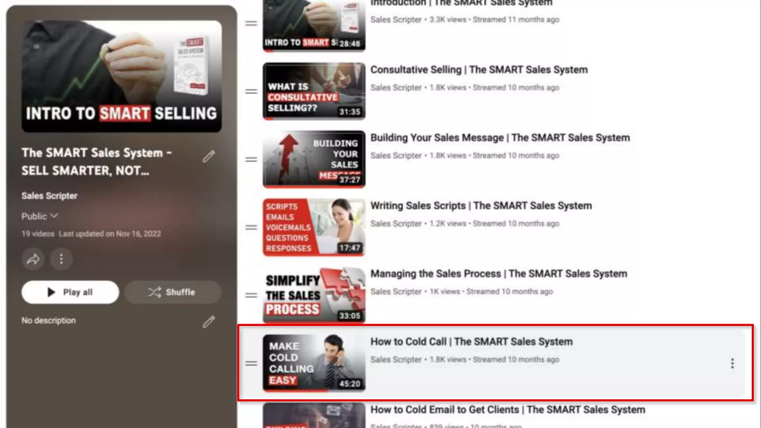Click the Intro to SMART Selling playlist cover
761x428 pixels.
[x=122, y=77]
